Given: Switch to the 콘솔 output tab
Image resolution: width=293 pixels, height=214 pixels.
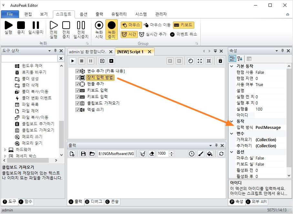Looking at the screenshot, I should point(112,202).
